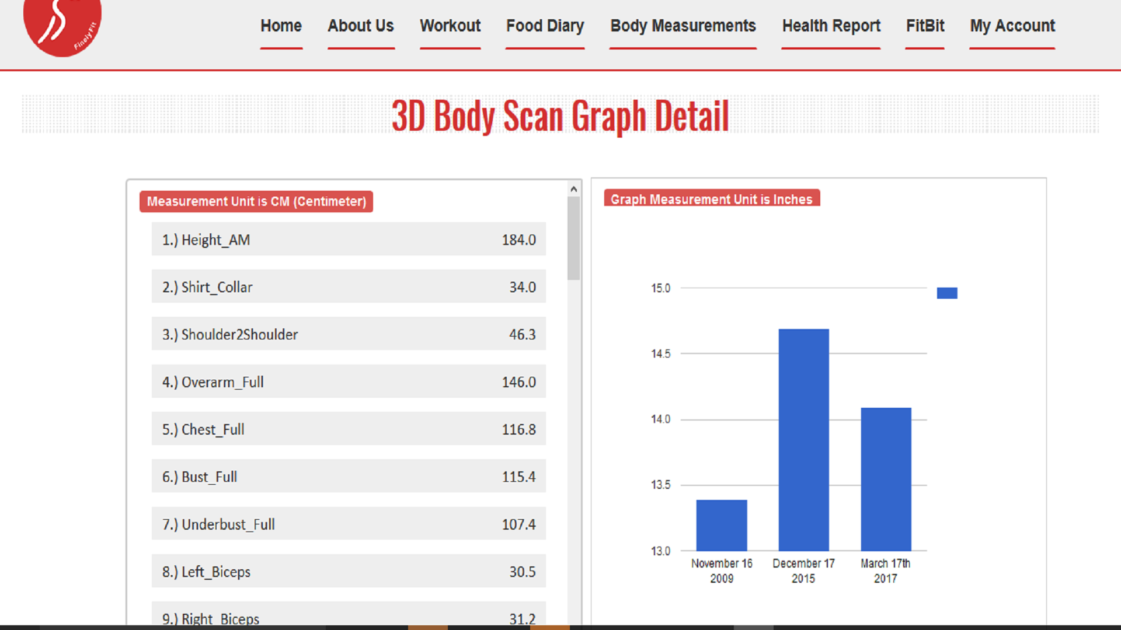Choose the Shoulder2Shoulder measurement
Image resolution: width=1121 pixels, height=630 pixels.
tap(349, 334)
